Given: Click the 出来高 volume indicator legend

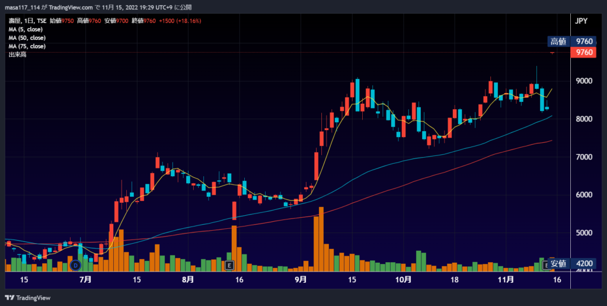Looking at the screenshot, I should [17, 55].
